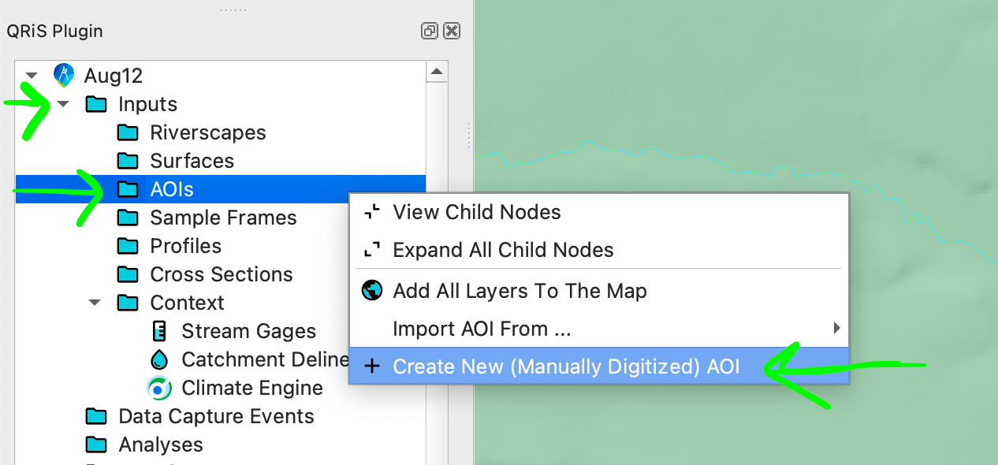The image size is (998, 465).
Task: Click the Analyses folder icon
Action: tap(96, 445)
